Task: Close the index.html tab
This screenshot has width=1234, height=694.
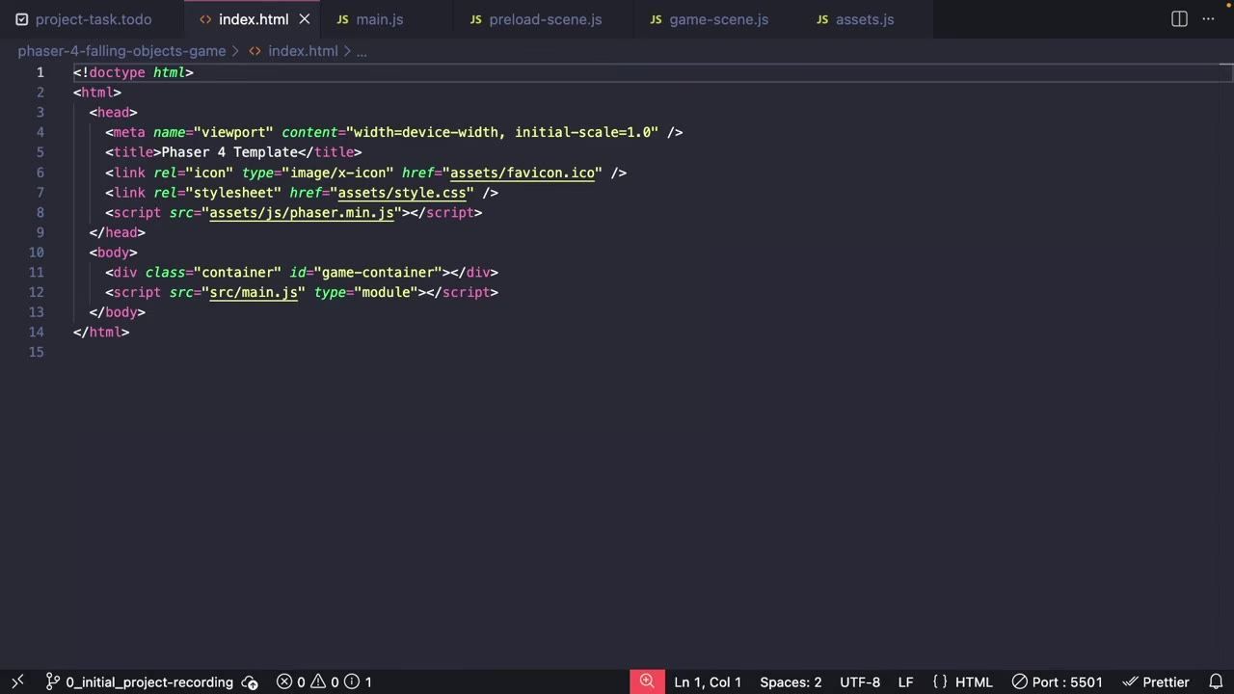Action: point(305,19)
